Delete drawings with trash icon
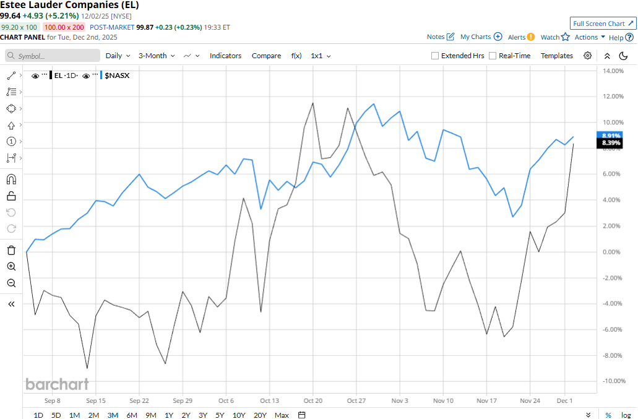The width and height of the screenshot is (638, 419). click(x=11, y=250)
